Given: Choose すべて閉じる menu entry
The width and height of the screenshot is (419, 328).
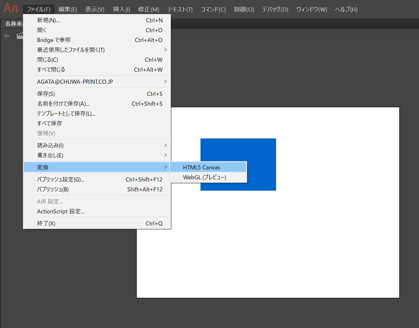Looking at the screenshot, I should 97,70.
